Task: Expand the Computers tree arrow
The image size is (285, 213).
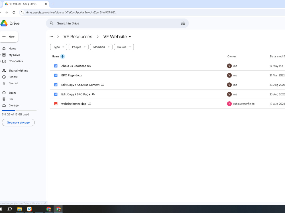Action: (1, 61)
